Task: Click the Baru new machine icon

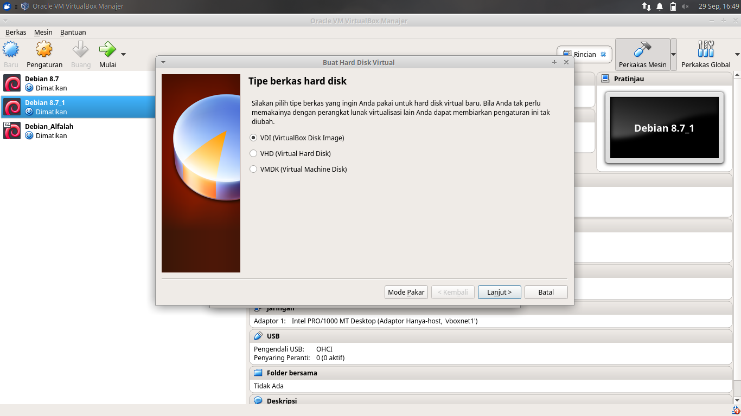Action: pos(11,49)
